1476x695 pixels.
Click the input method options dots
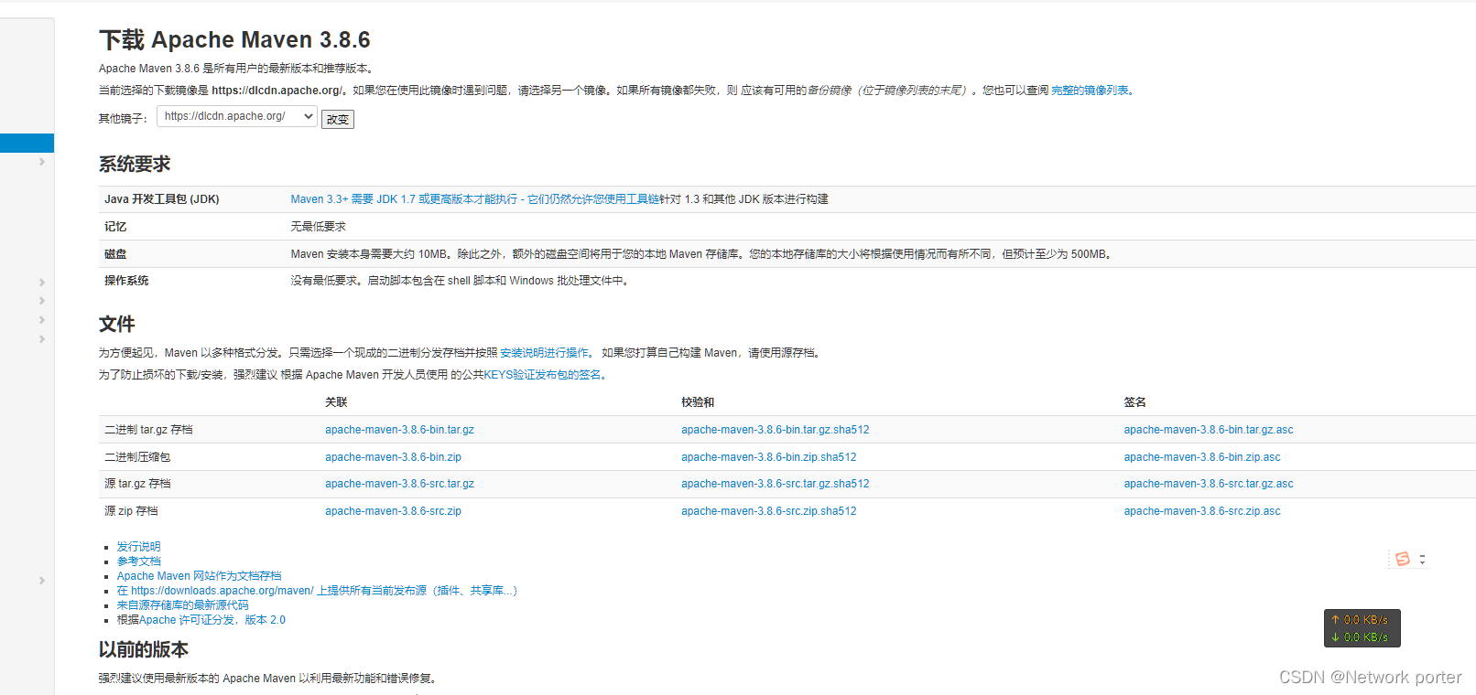[x=1422, y=559]
